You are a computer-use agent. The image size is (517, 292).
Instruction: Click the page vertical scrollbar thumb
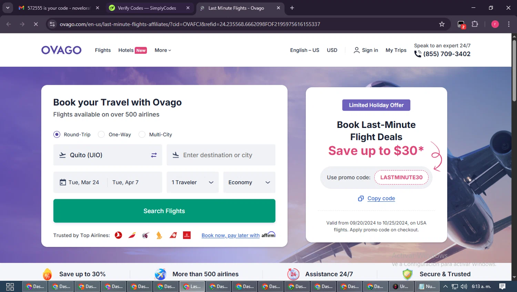coord(514,70)
